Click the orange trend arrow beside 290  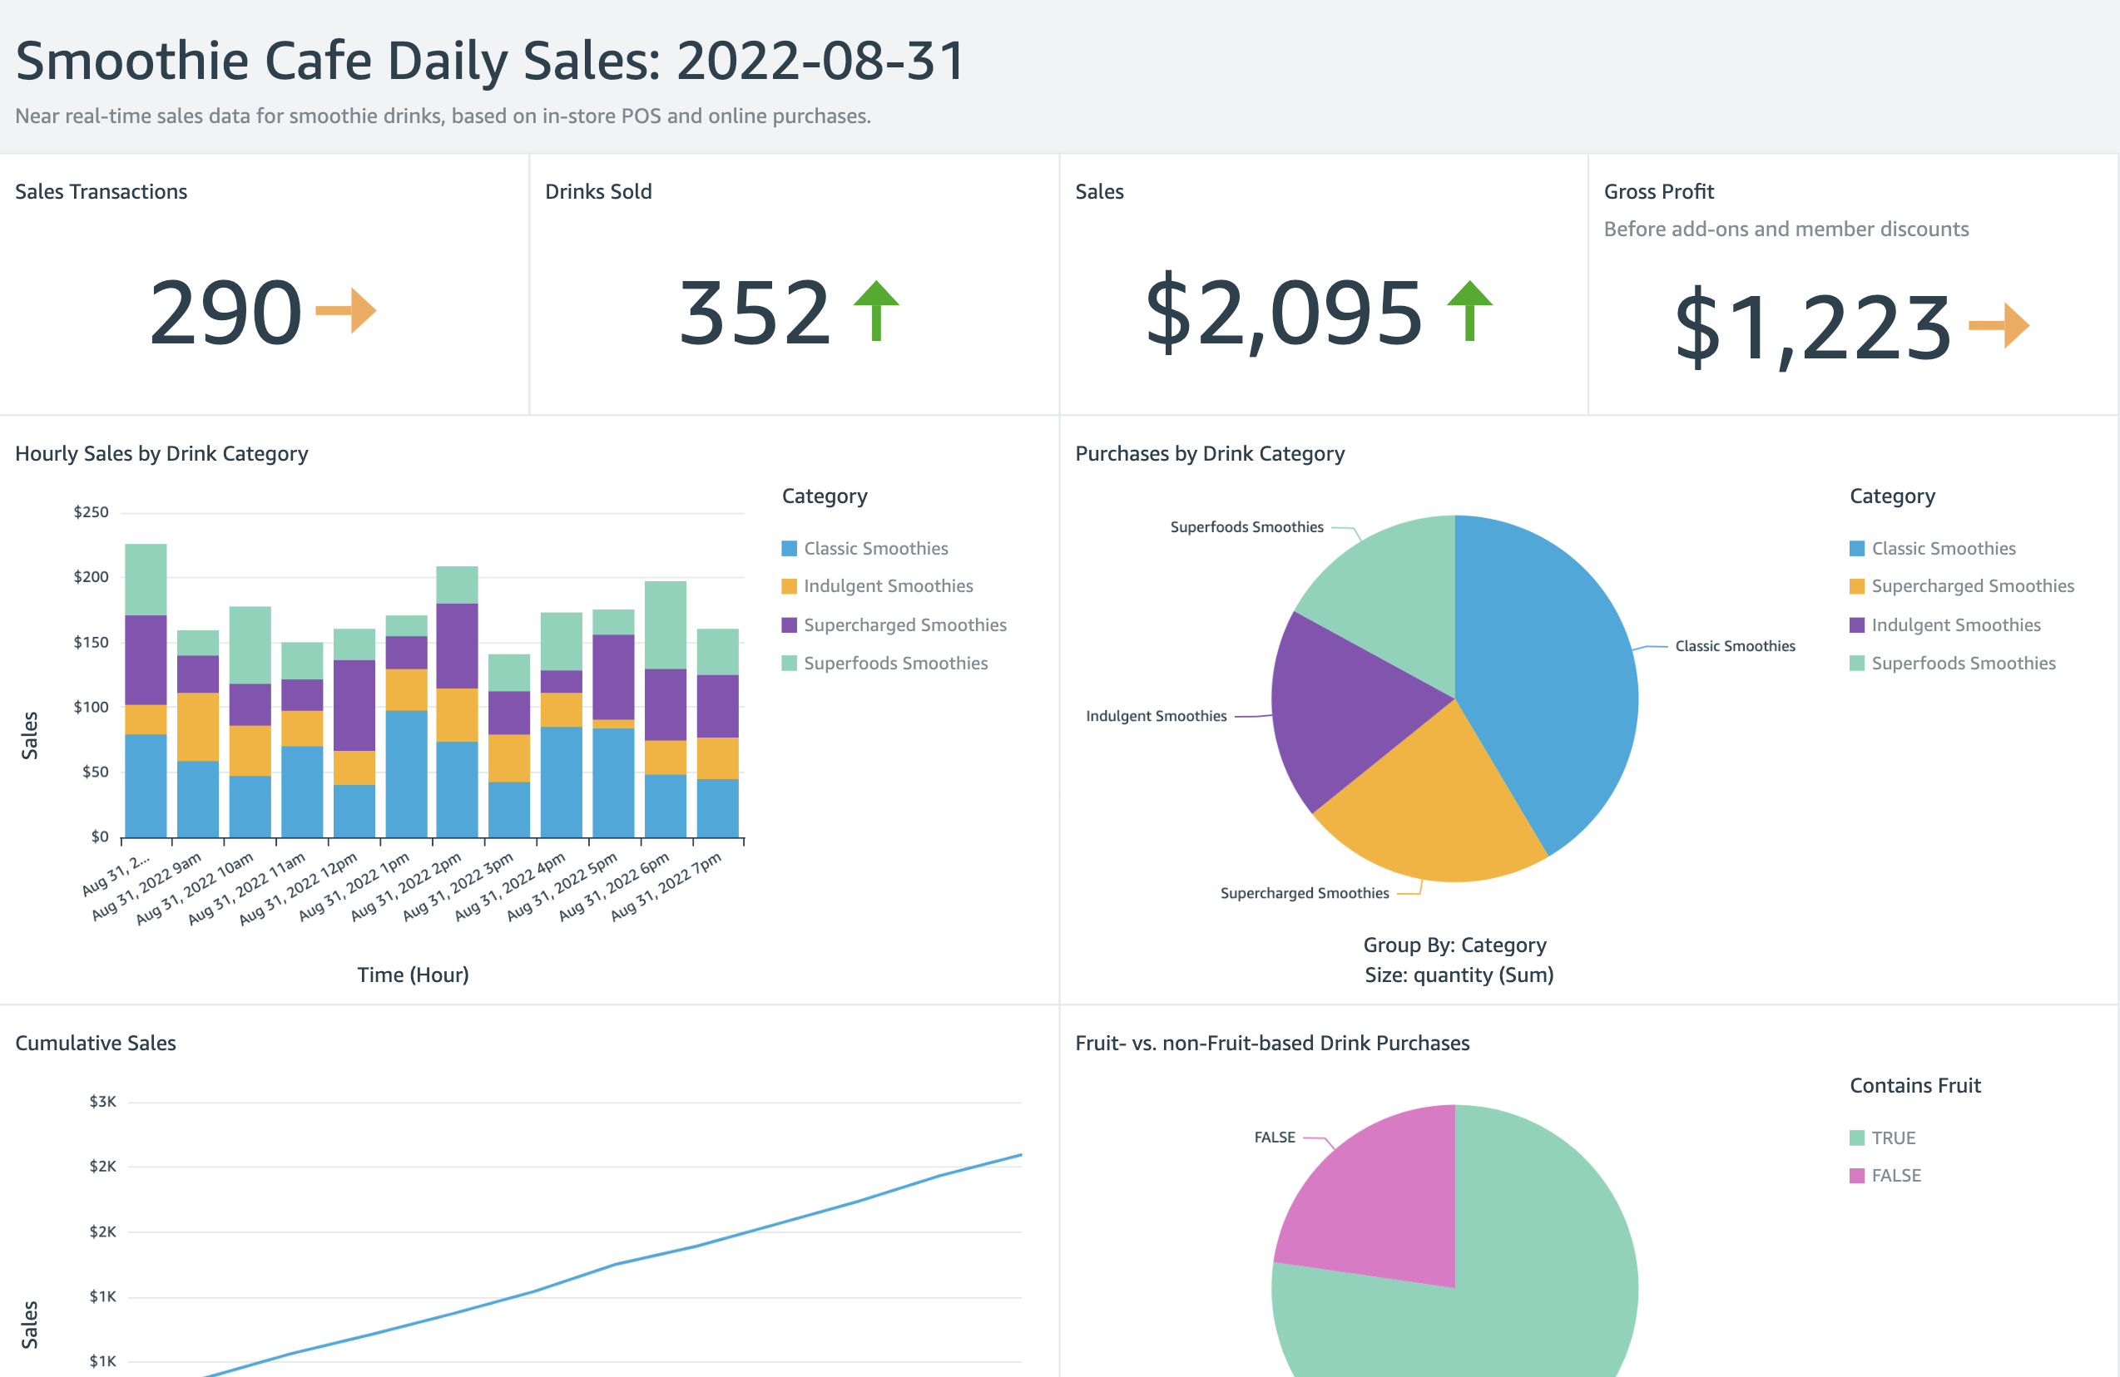346,311
